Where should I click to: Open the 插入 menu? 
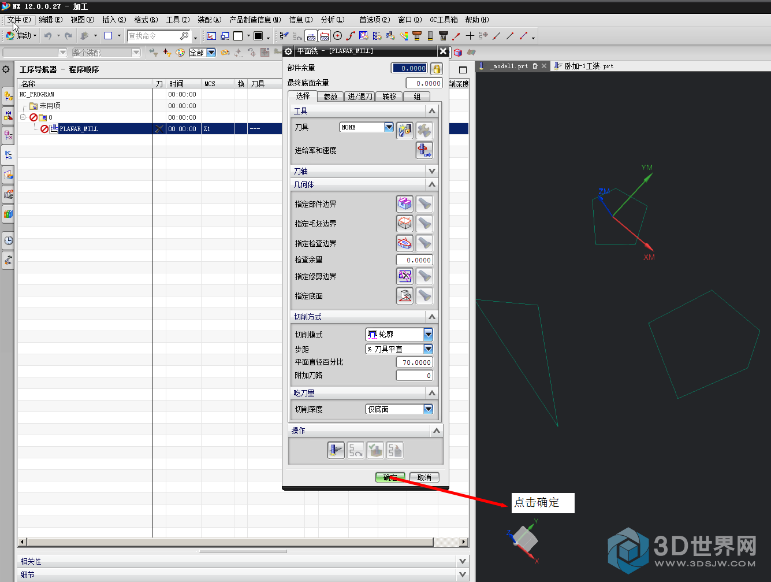[114, 20]
